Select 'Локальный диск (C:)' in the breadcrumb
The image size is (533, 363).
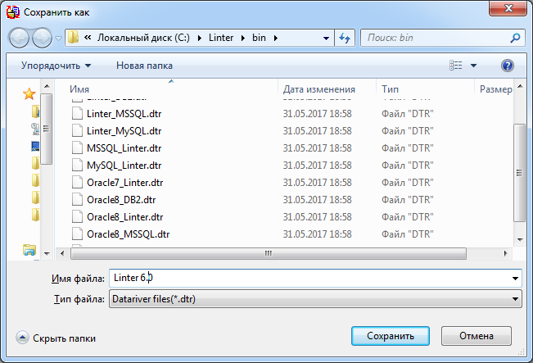(143, 38)
